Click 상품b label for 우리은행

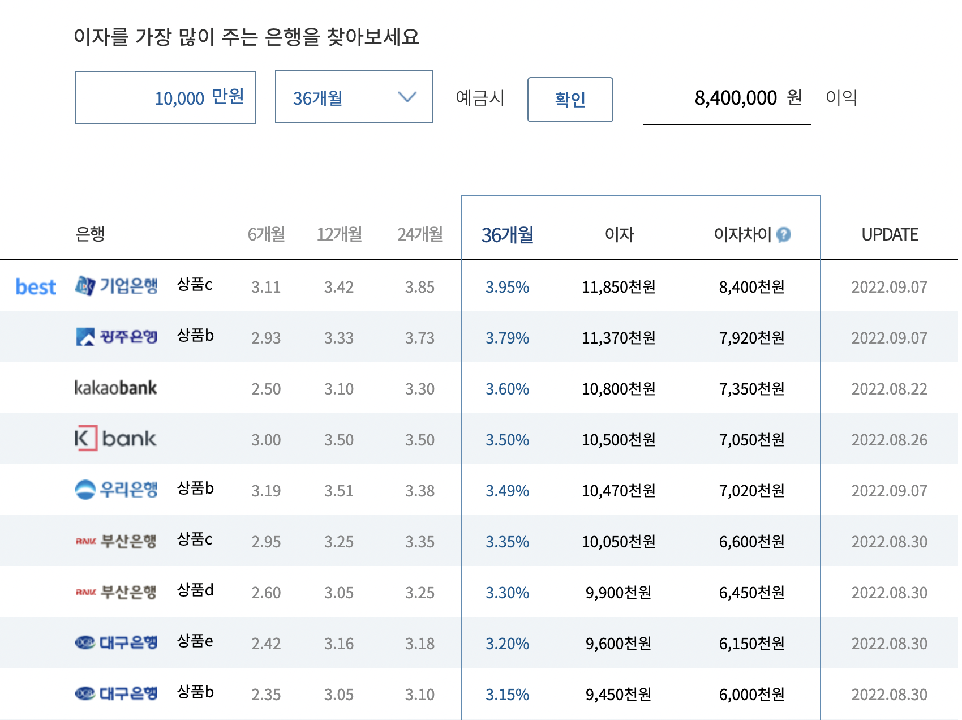(x=195, y=488)
